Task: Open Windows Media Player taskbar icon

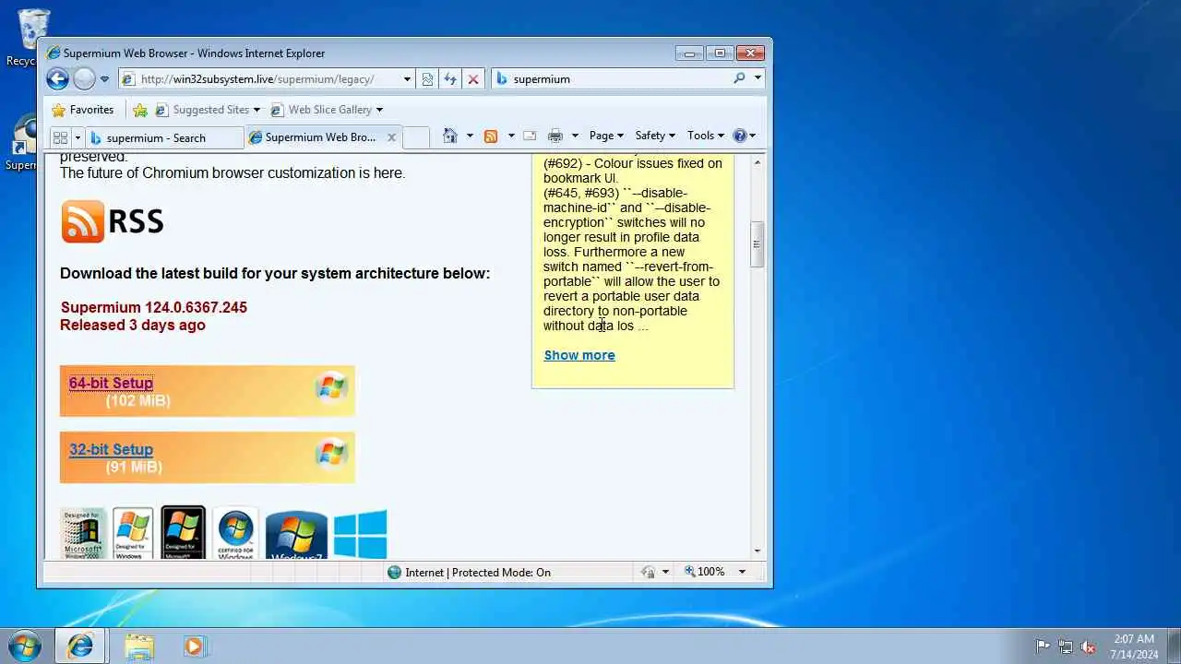Action: pyautogui.click(x=194, y=646)
